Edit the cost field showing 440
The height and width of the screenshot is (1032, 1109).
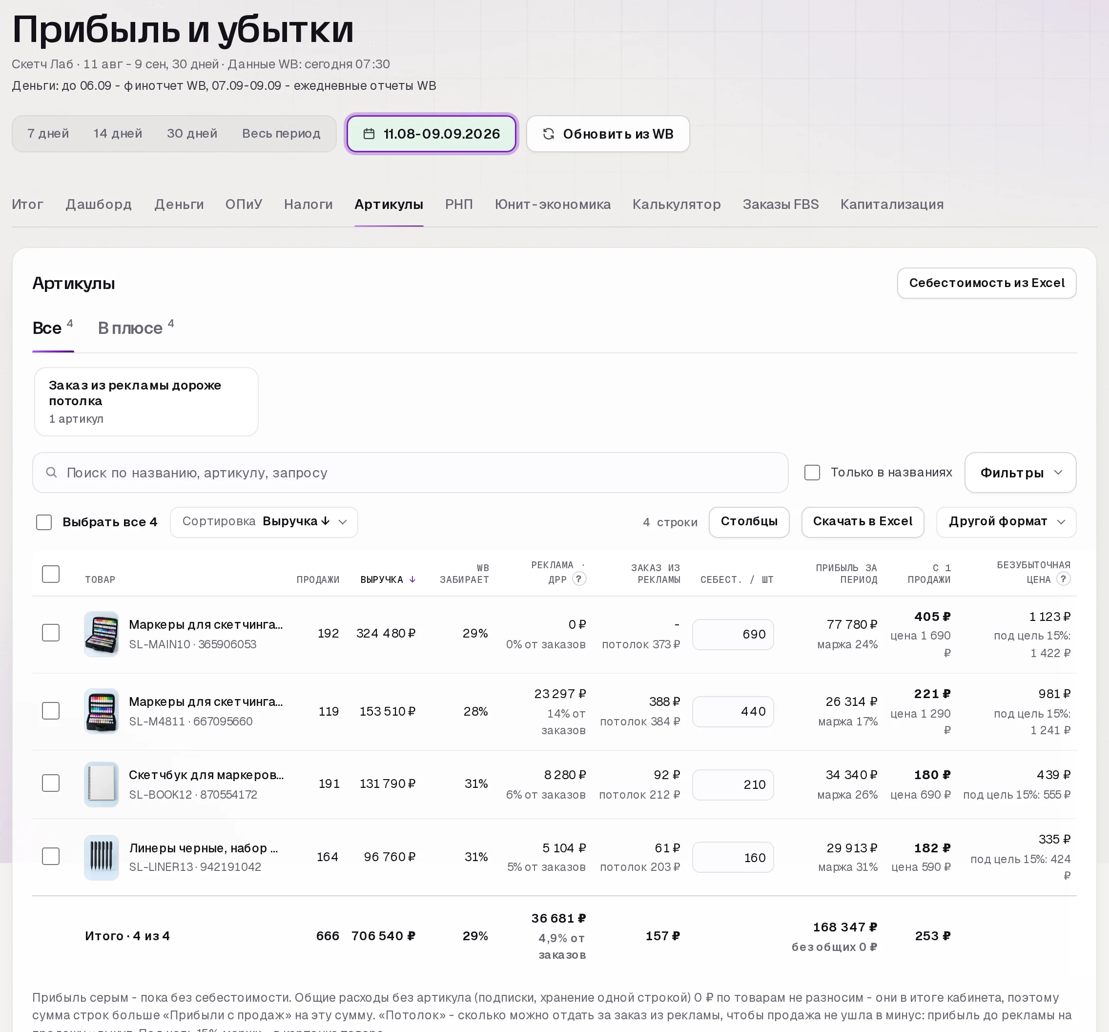733,712
